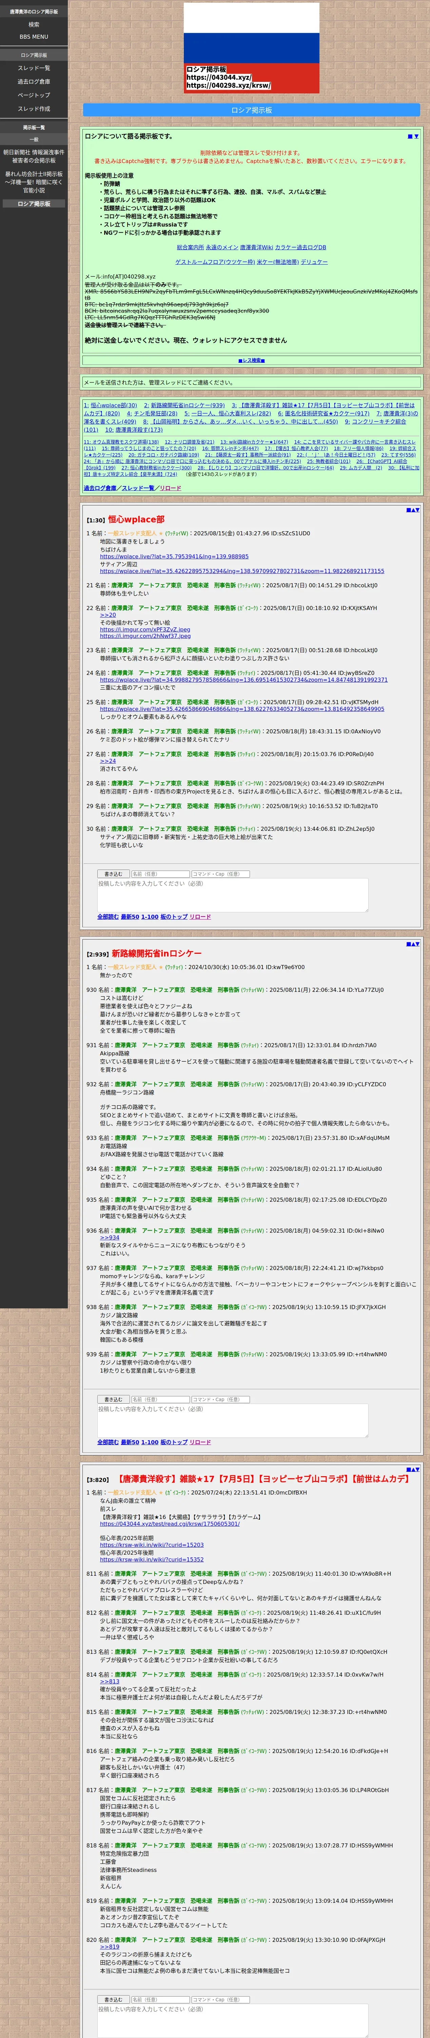
Task: Click 全部読む under 新路線開拓省 thread
Action: (107, 1442)
